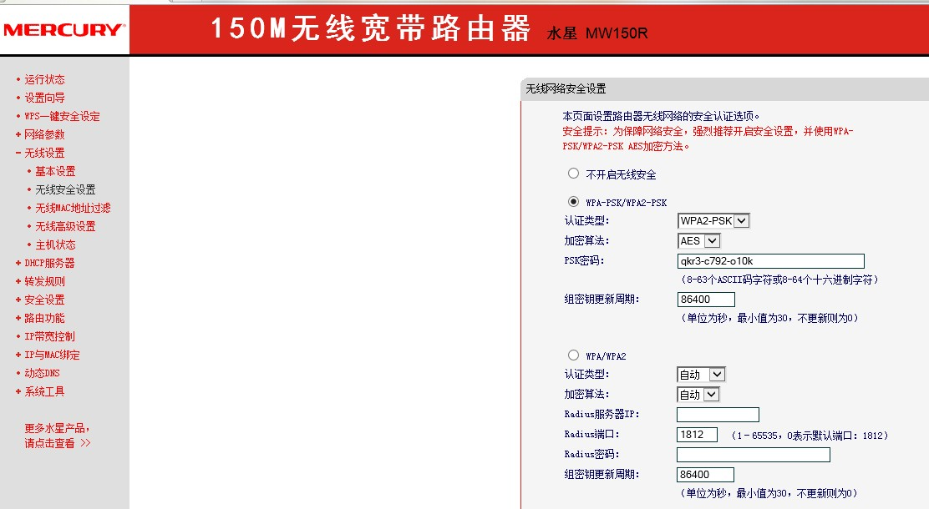
Task: Select WPA/WPA2 radio option
Action: pyautogui.click(x=573, y=355)
